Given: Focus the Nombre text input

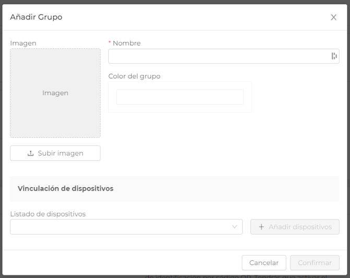Looking at the screenshot, I should click(x=218, y=56).
